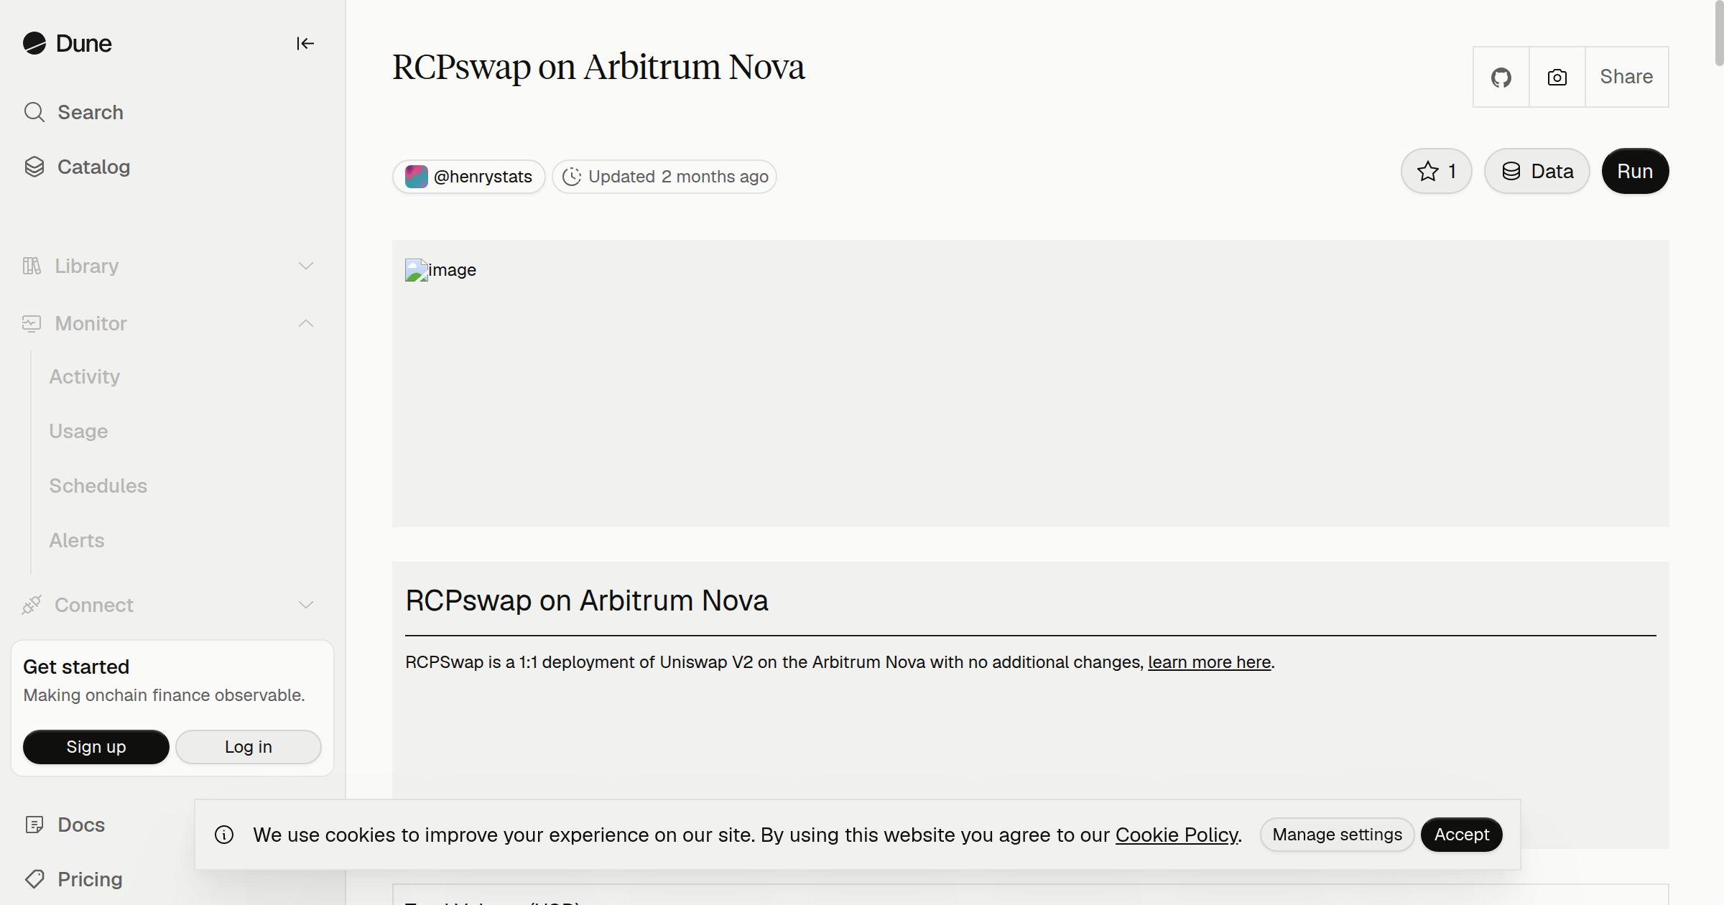Click the Dune logo
The height and width of the screenshot is (905, 1724).
(x=67, y=44)
